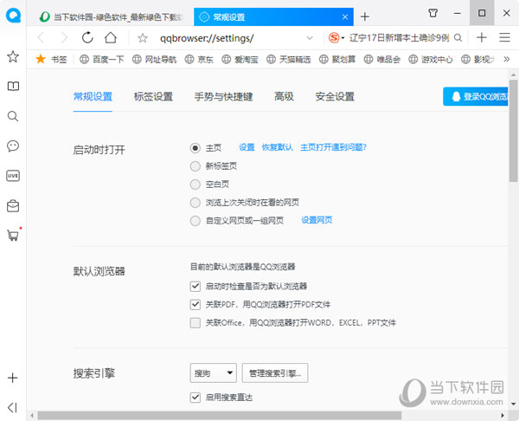Toggle 启动时检查是否为默认浏览器 checkbox
Viewport: 519px width, 421px height.
point(195,286)
